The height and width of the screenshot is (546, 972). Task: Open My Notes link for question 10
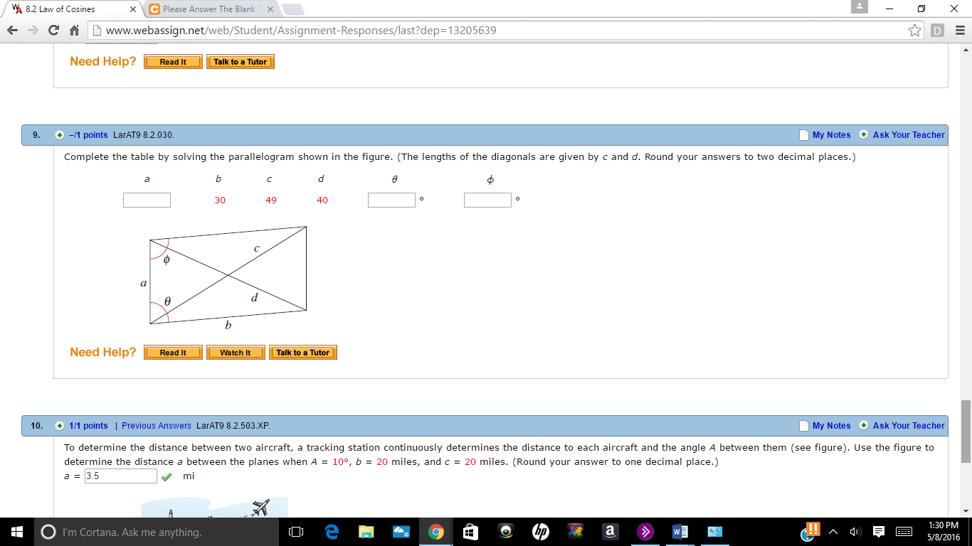pyautogui.click(x=831, y=426)
